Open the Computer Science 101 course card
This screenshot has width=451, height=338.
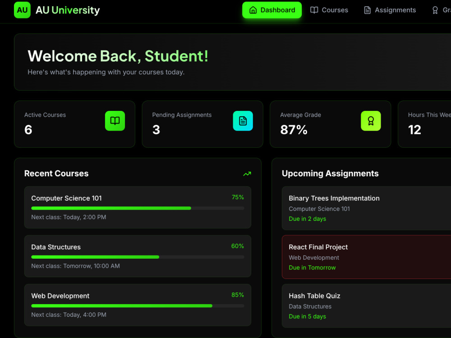138,207
